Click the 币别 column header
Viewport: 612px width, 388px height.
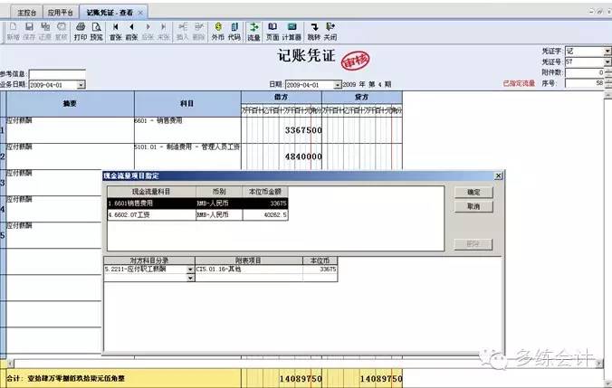pyautogui.click(x=219, y=192)
